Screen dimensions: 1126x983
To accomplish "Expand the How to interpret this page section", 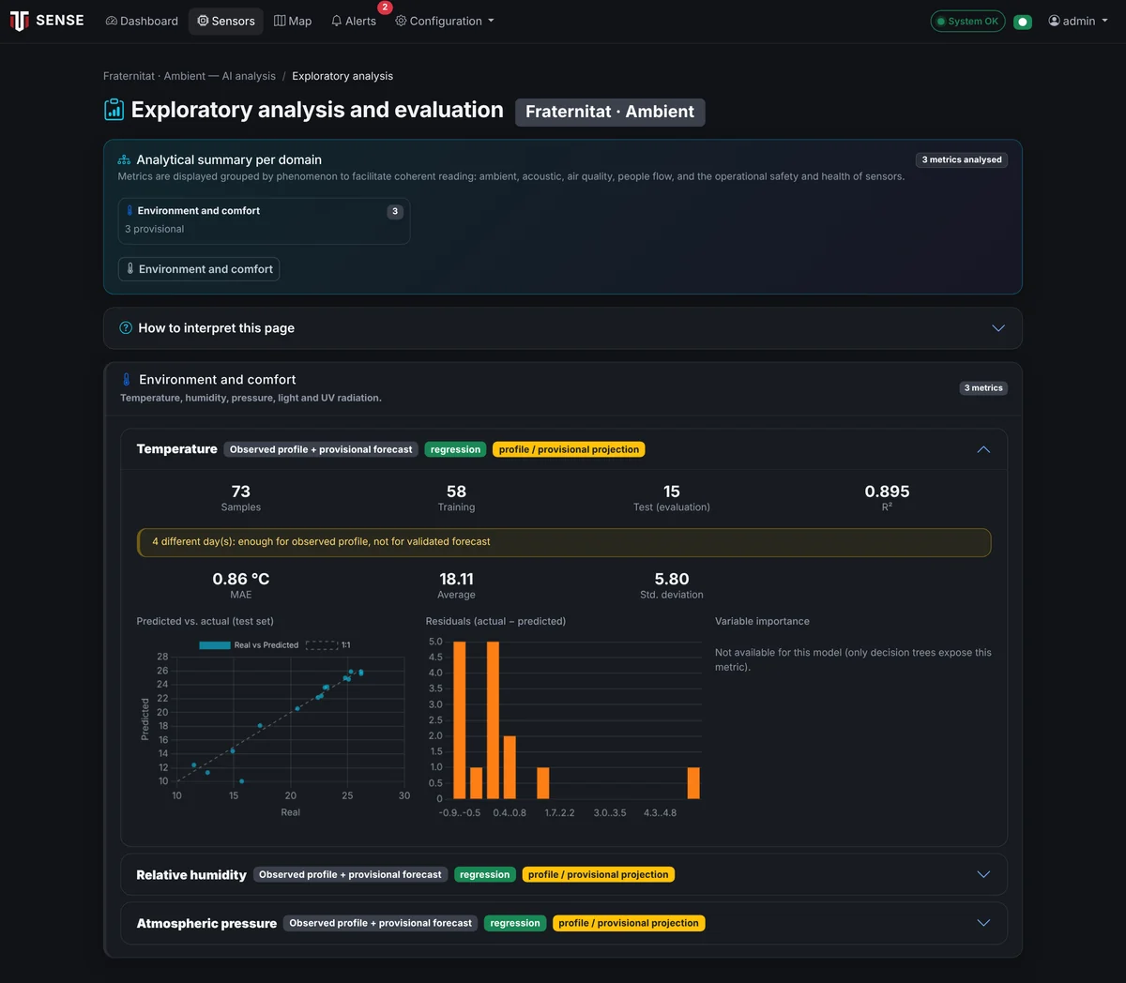I will pyautogui.click(x=563, y=328).
